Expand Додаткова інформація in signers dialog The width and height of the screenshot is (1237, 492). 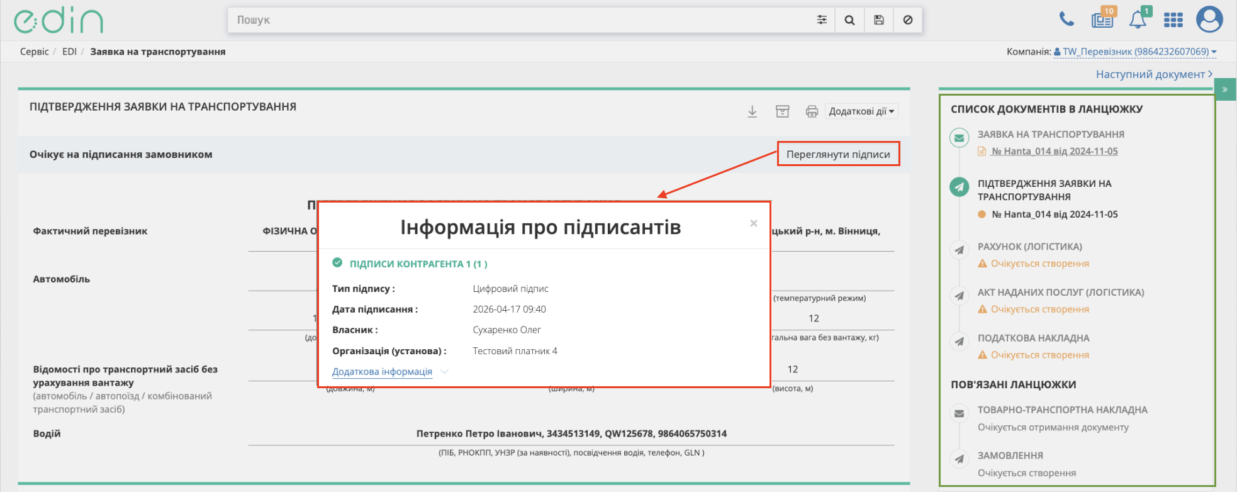point(383,372)
